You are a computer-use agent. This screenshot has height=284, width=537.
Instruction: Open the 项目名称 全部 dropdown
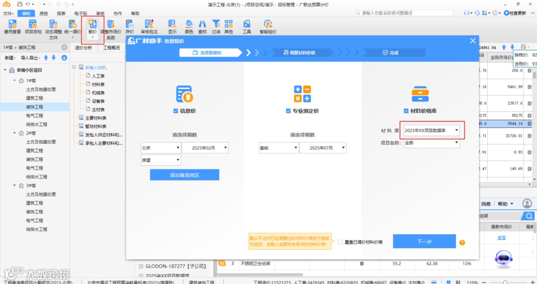(x=432, y=143)
